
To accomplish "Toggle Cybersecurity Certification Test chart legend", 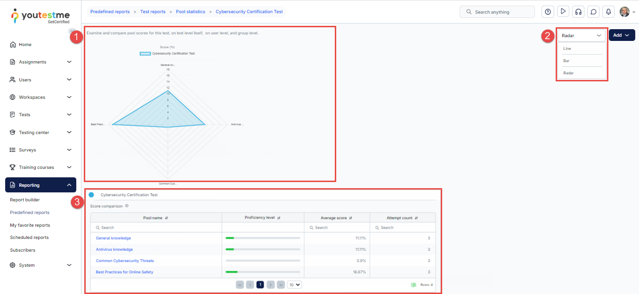I will (x=168, y=54).
